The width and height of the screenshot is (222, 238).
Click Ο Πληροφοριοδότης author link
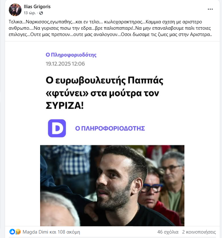(x=71, y=55)
